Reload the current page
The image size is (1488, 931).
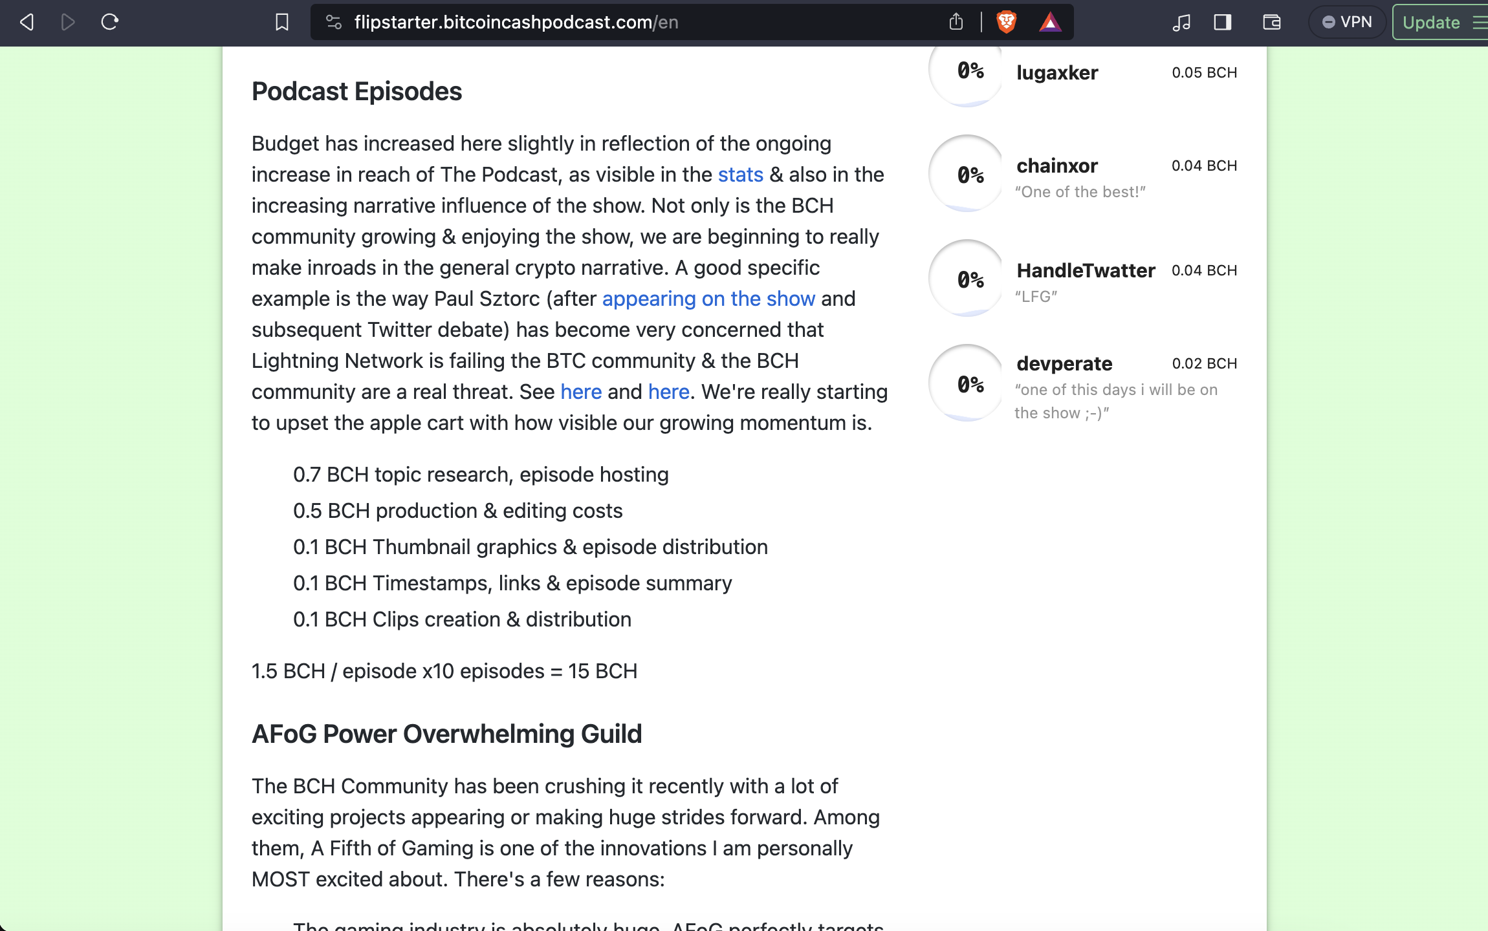pos(110,23)
